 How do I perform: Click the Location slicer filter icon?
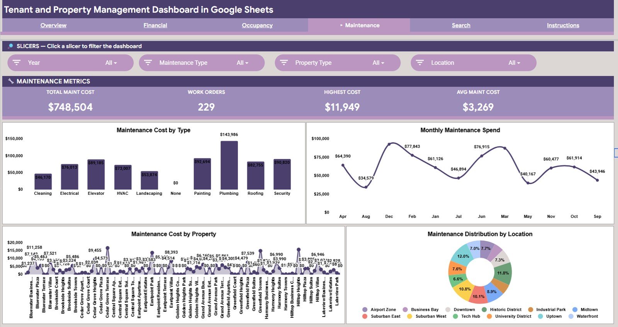point(420,62)
